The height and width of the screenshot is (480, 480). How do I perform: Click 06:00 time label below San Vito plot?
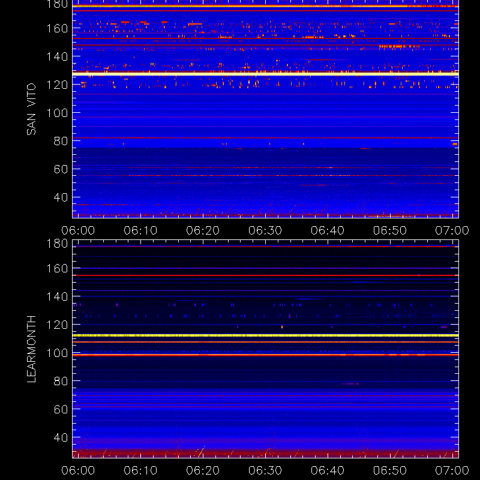tap(78, 230)
